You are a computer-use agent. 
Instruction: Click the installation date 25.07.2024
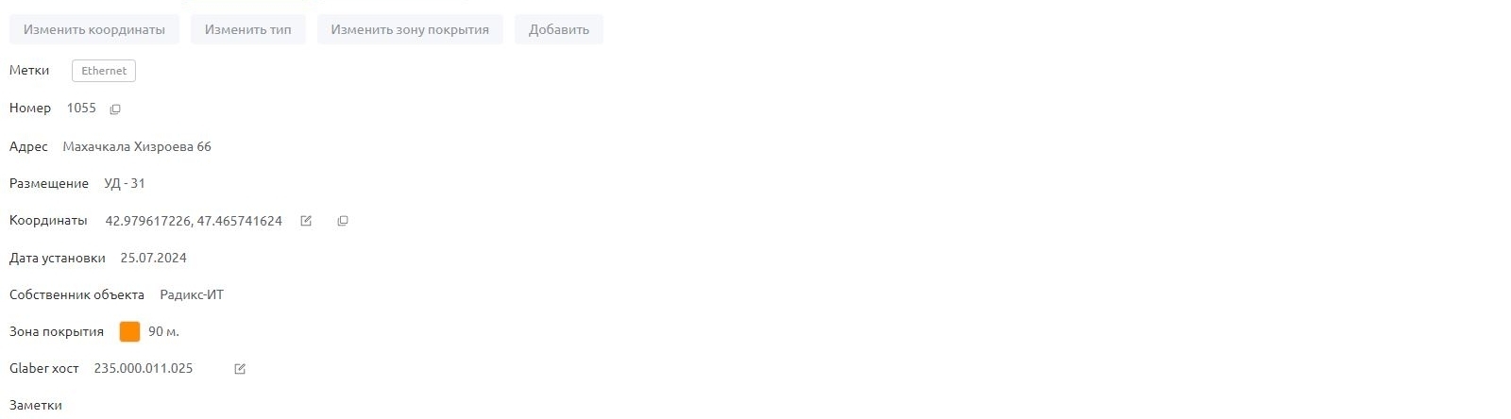pyautogui.click(x=154, y=258)
